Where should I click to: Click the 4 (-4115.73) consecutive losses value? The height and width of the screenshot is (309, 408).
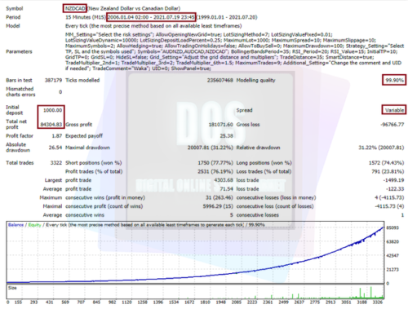point(389,197)
